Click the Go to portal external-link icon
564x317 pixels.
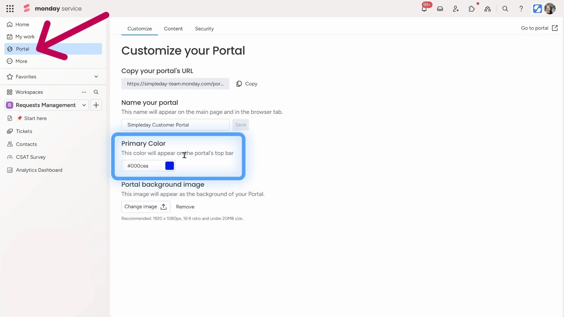[555, 28]
